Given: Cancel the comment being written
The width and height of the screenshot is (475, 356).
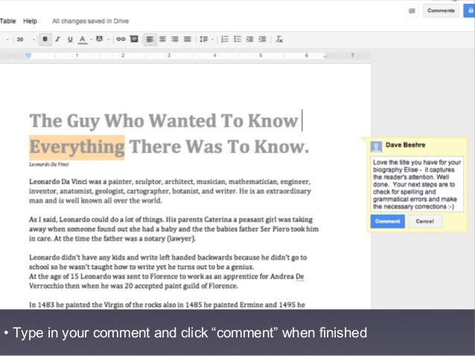Looking at the screenshot, I should click(424, 221).
